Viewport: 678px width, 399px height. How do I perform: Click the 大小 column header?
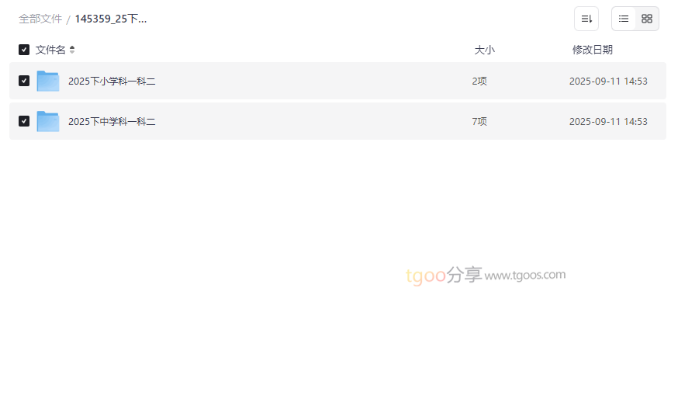click(484, 50)
